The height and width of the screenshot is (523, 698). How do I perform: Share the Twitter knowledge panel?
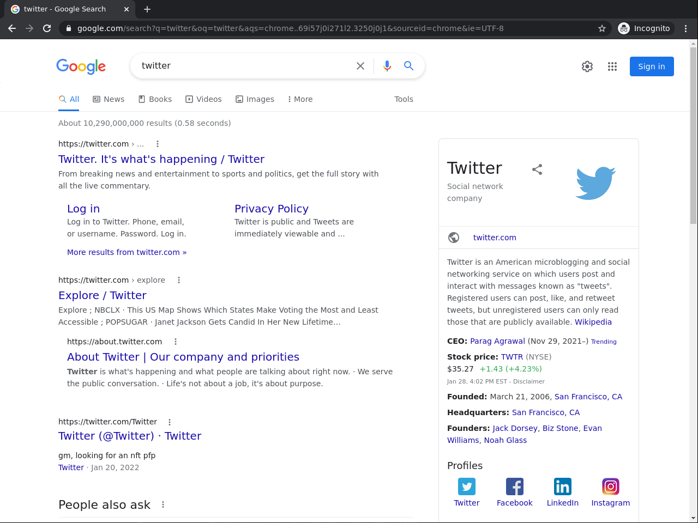537,169
